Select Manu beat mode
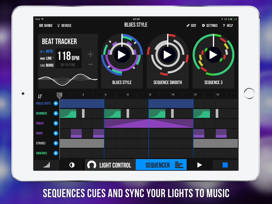The image size is (272, 204). (47, 65)
